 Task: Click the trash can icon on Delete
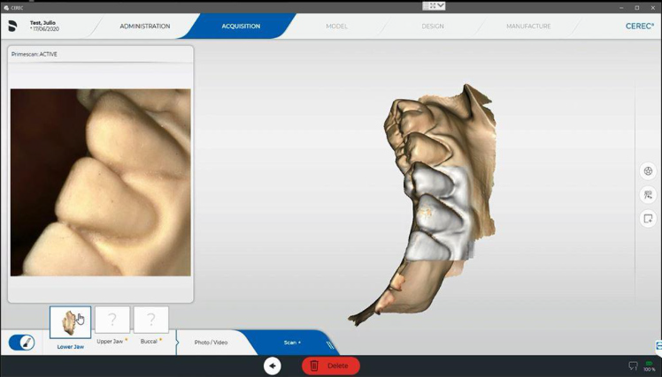[x=314, y=366]
